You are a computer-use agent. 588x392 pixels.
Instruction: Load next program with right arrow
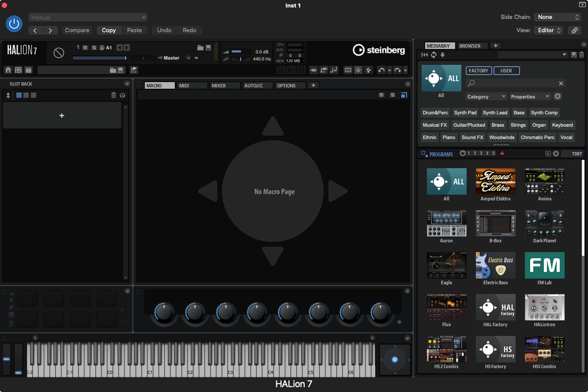pyautogui.click(x=127, y=48)
